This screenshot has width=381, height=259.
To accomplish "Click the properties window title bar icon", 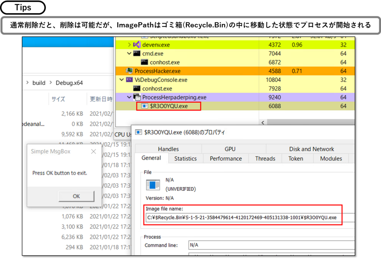I will point(138,133).
